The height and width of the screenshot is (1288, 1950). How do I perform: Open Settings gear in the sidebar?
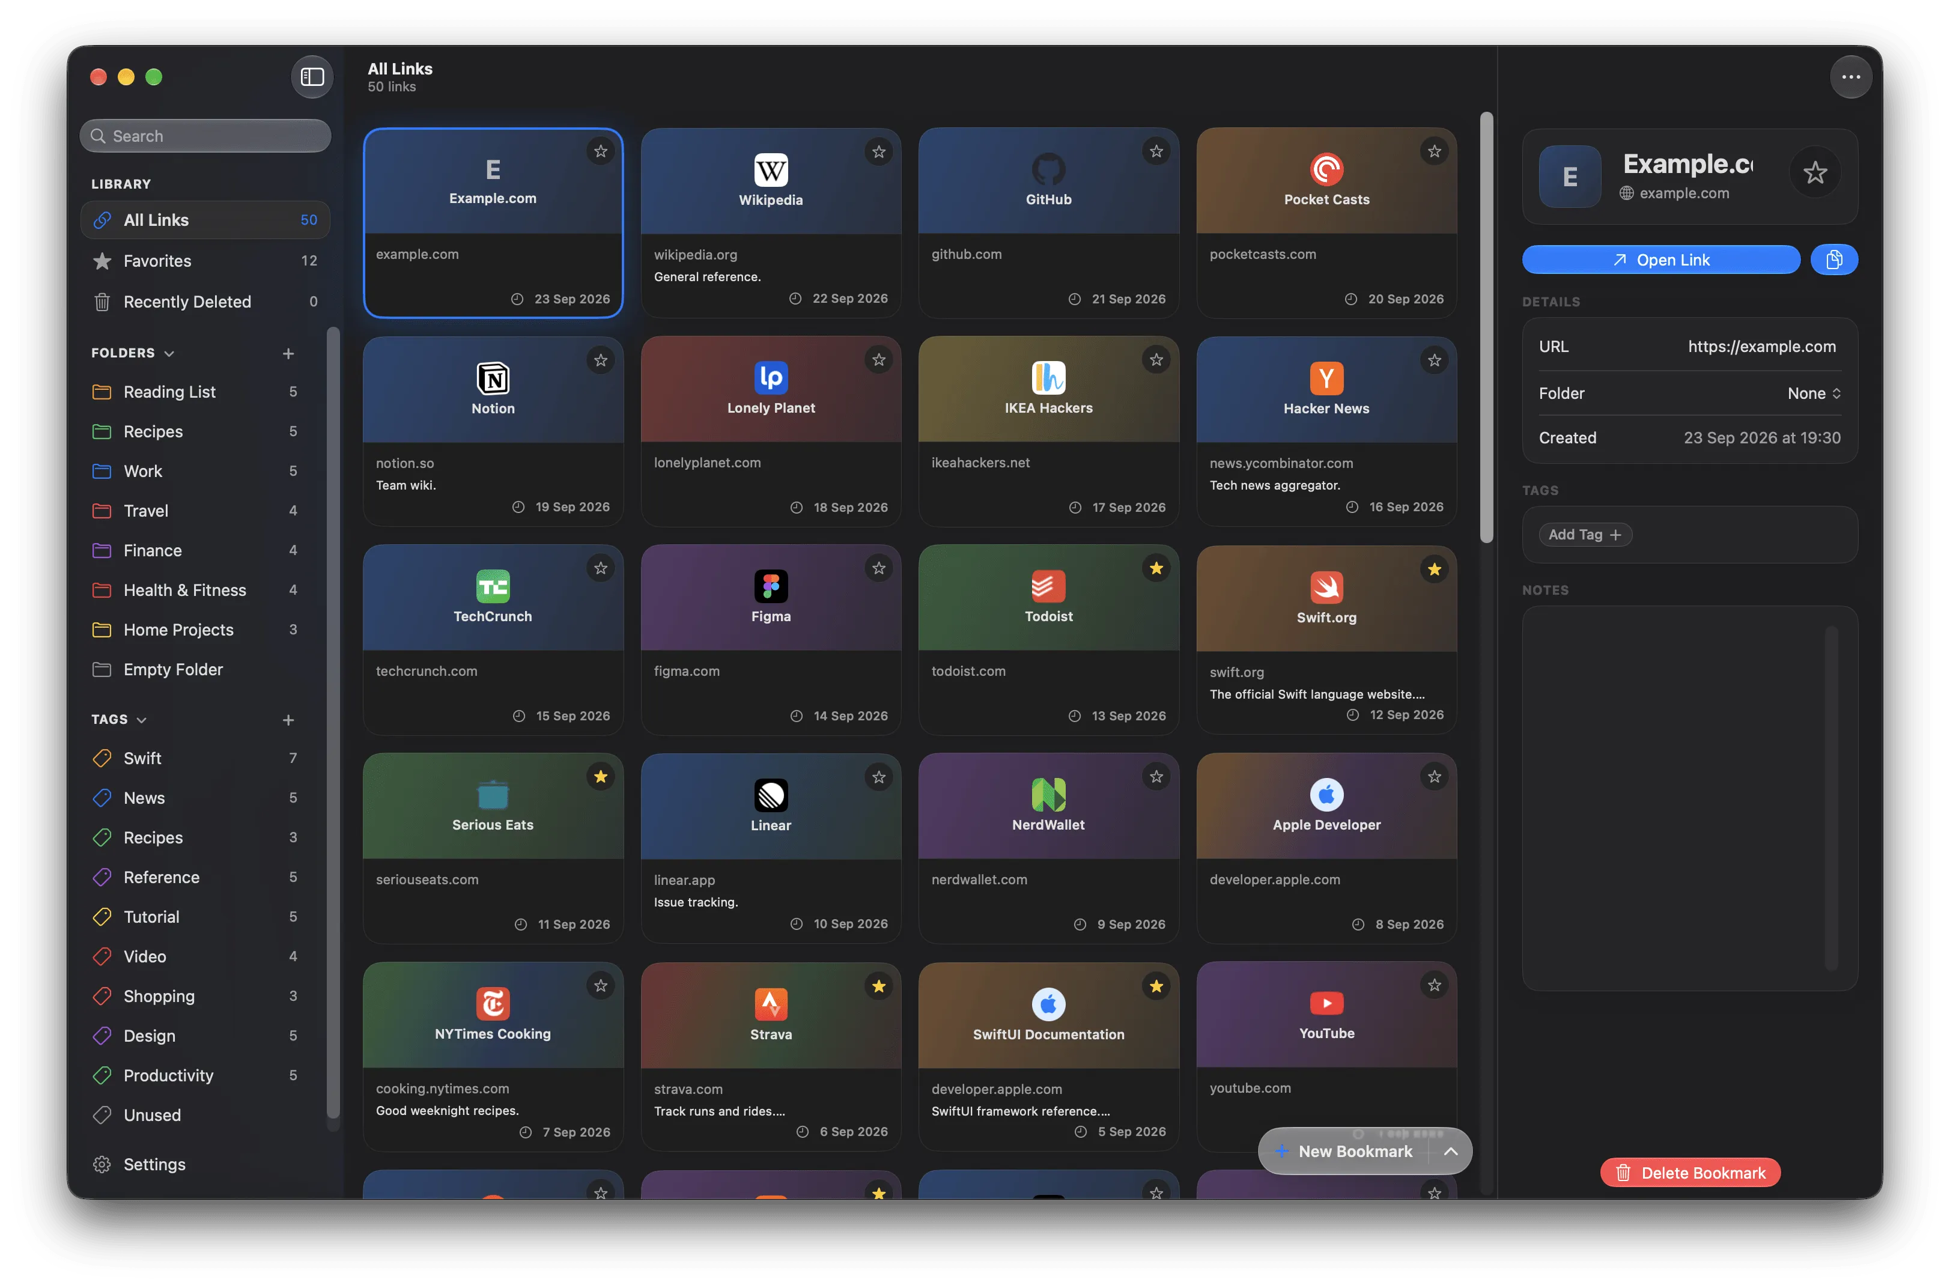tap(102, 1164)
